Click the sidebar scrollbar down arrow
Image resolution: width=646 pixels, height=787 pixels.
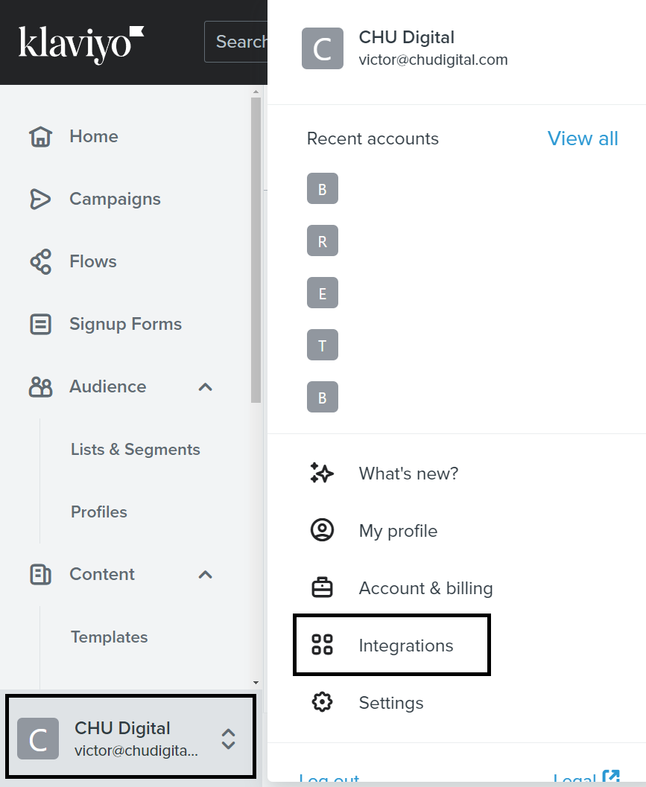[256, 681]
